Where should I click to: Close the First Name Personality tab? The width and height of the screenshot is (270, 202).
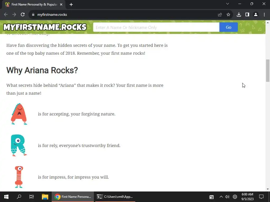61,5
